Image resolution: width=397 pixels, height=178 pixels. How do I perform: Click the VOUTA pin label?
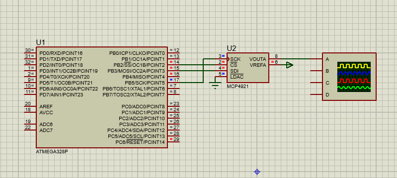[x=257, y=59]
